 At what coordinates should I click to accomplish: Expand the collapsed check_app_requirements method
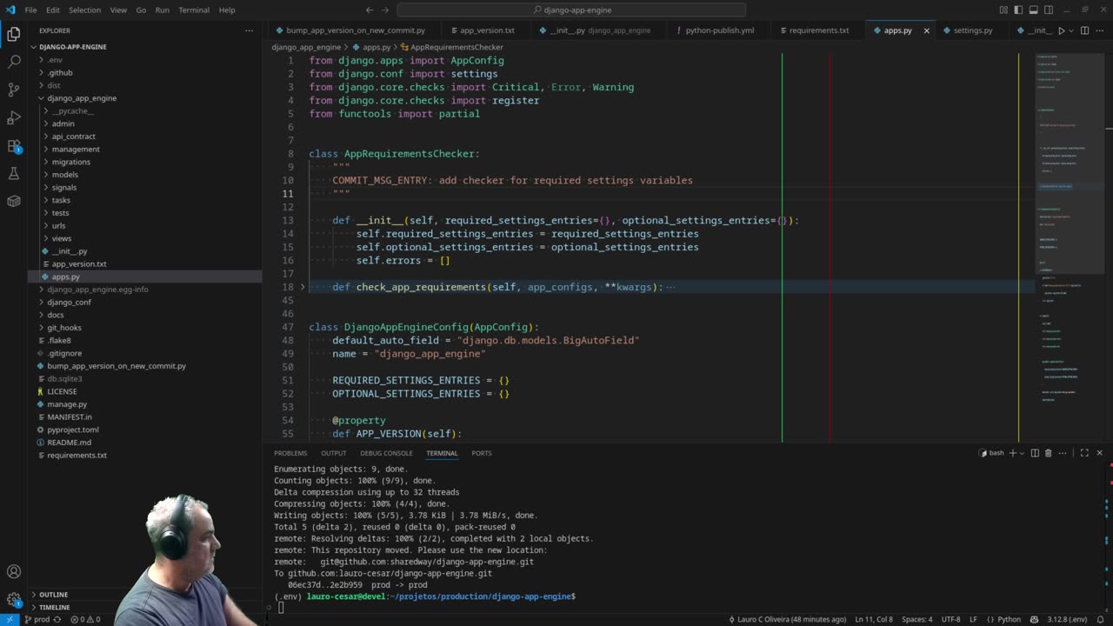tap(303, 287)
